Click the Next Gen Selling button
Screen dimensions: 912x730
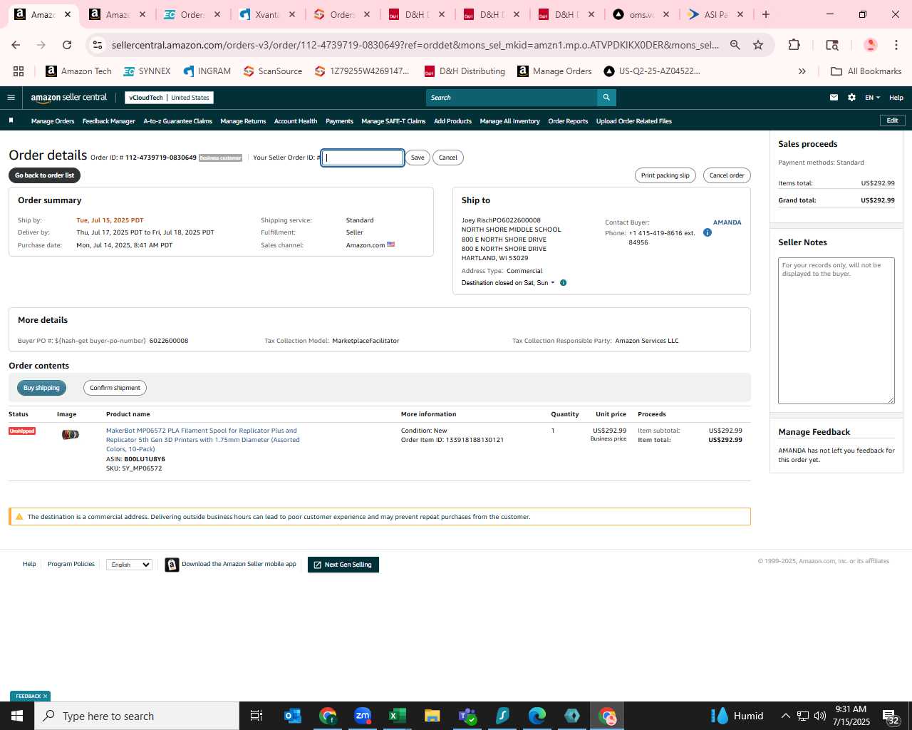(x=343, y=565)
